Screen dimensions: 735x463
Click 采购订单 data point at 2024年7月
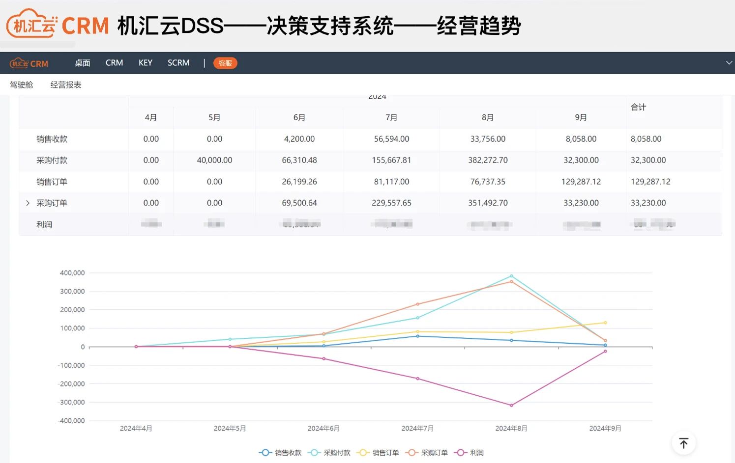point(417,304)
